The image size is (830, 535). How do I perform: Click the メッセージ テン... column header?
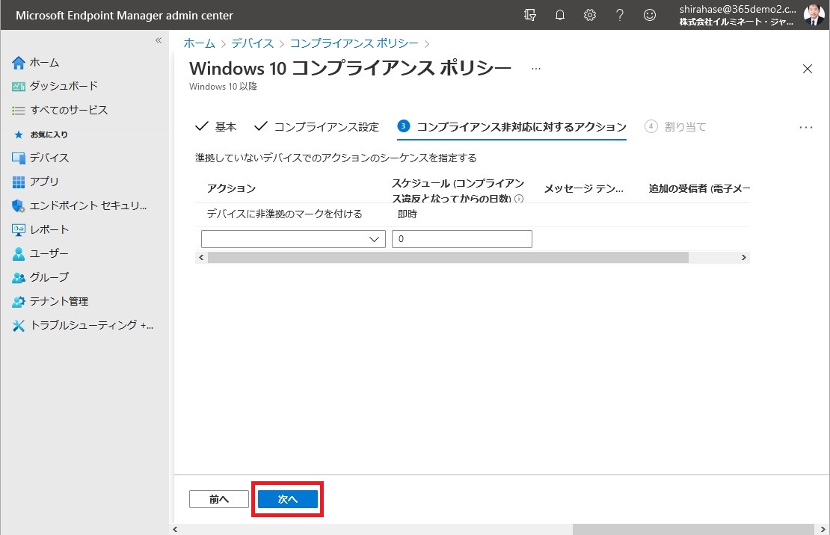click(x=584, y=188)
